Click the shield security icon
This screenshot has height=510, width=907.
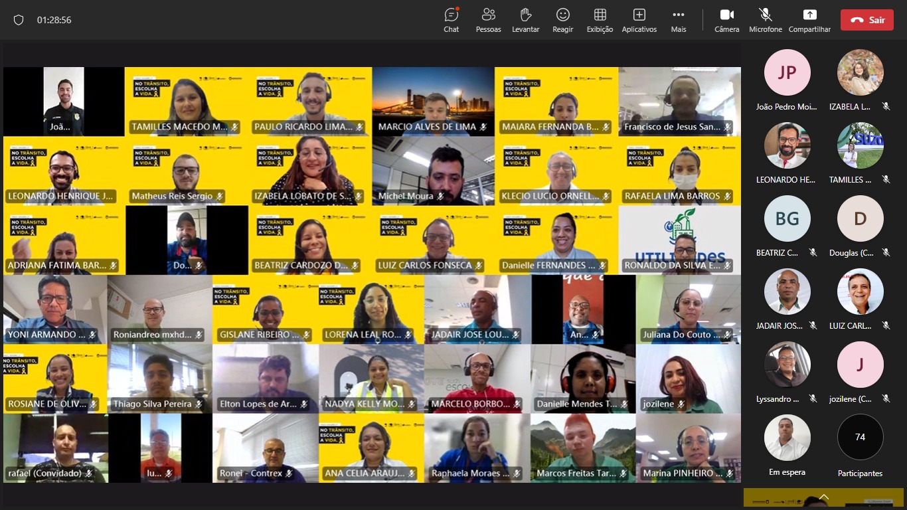(19, 20)
